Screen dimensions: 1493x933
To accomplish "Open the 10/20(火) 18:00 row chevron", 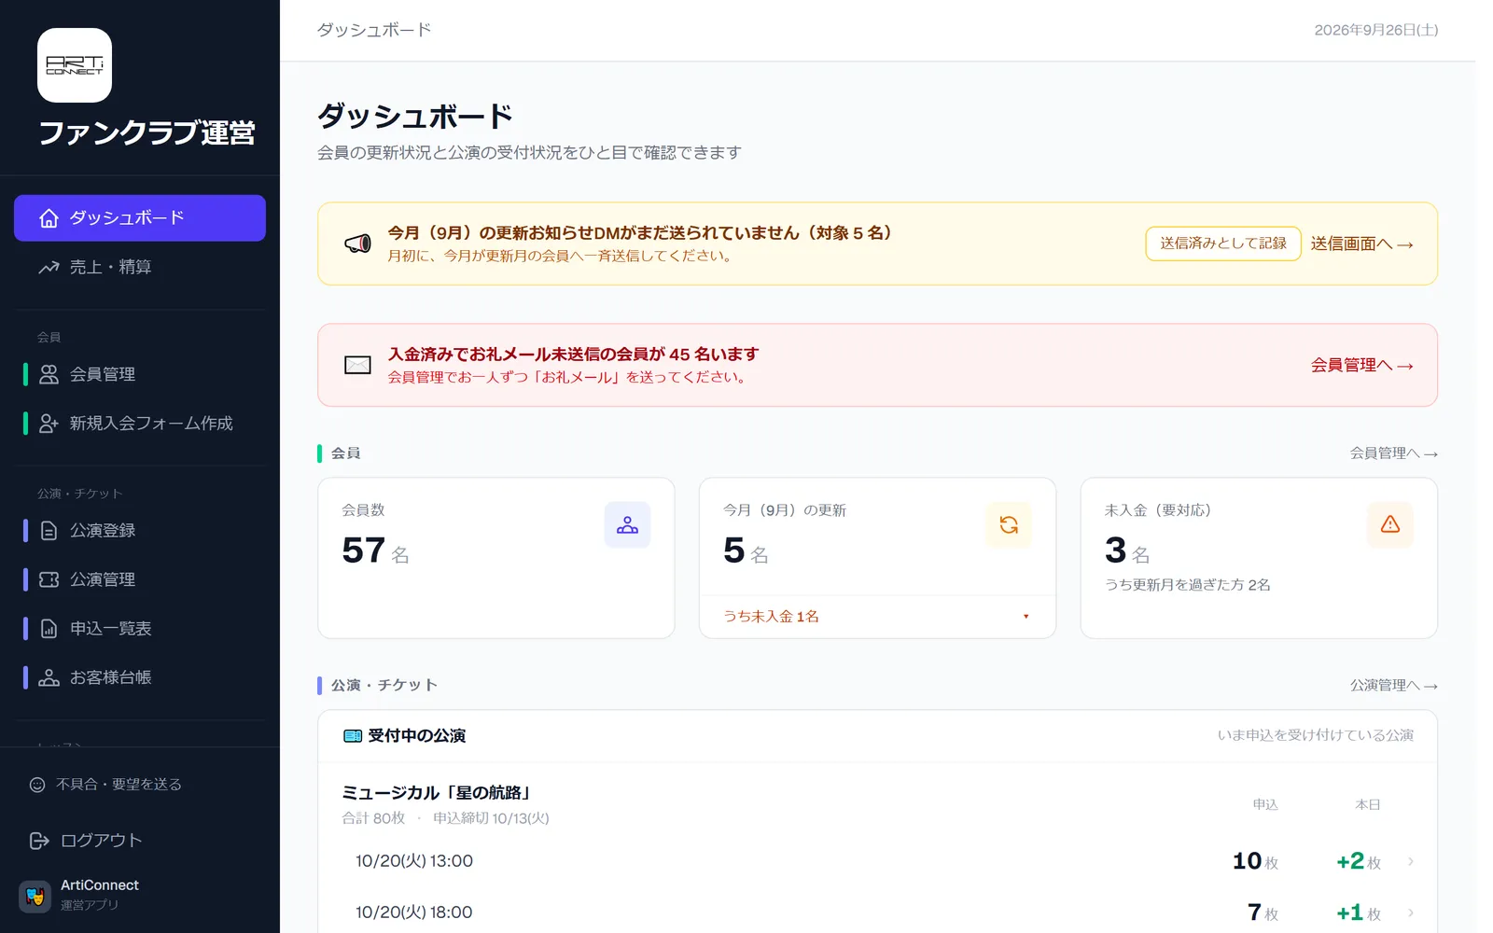I will pos(1411,912).
